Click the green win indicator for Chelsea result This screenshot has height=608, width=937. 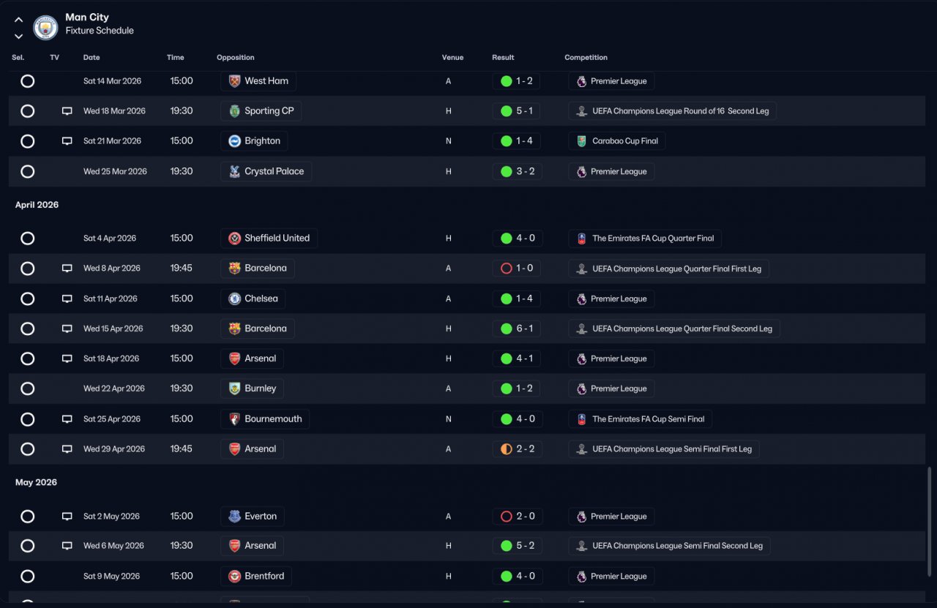(506, 299)
